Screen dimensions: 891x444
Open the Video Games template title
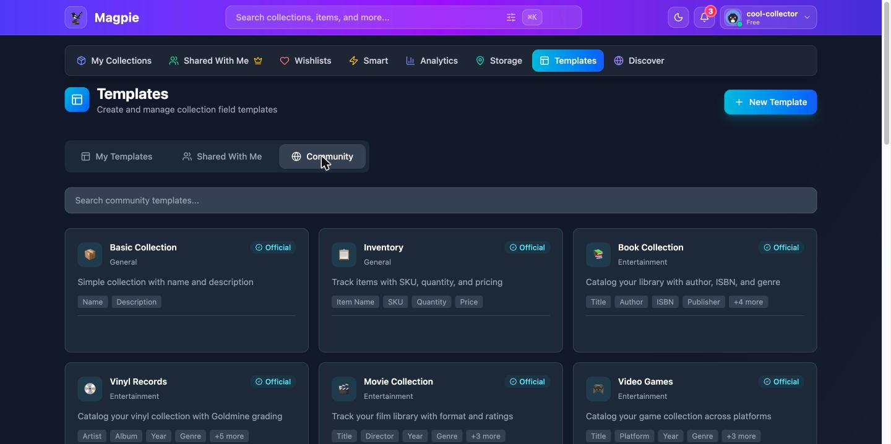coord(645,382)
